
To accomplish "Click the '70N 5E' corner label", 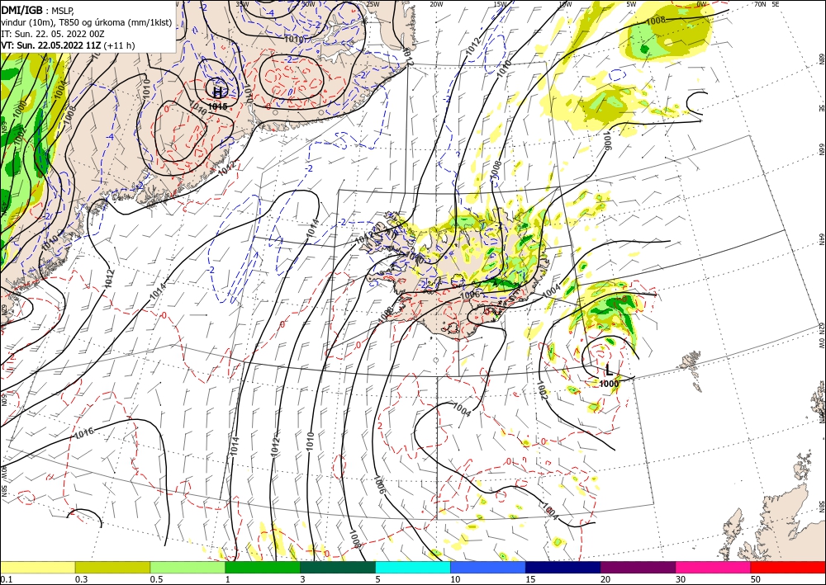I will point(766,4).
